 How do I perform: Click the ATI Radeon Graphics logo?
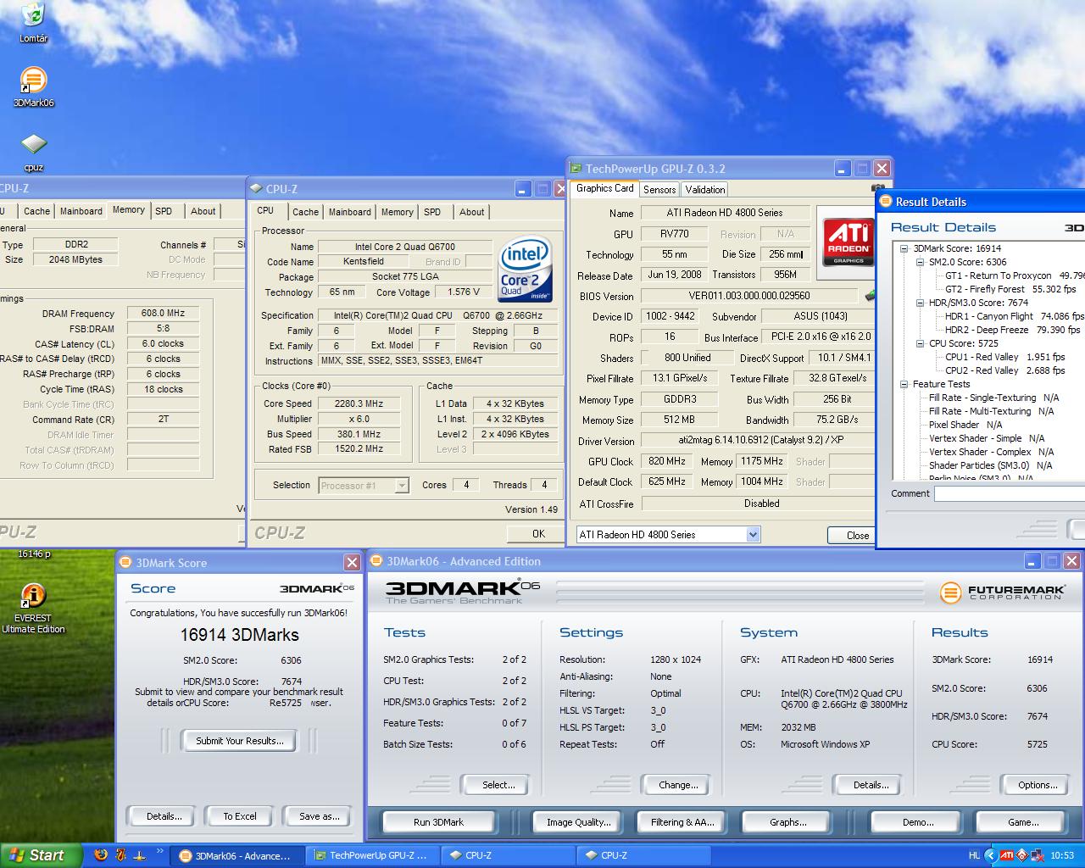[849, 242]
